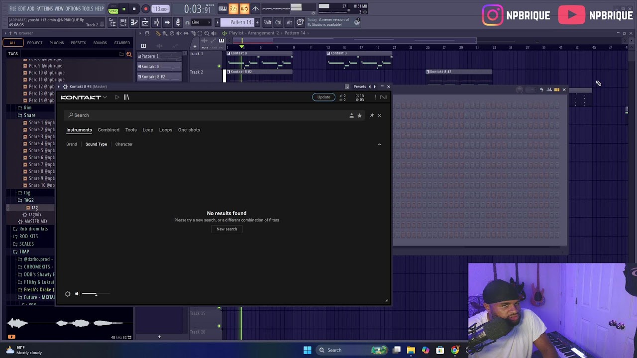This screenshot has height=358, width=637.
Task: Open the OPTIONS menu
Action: (73, 9)
